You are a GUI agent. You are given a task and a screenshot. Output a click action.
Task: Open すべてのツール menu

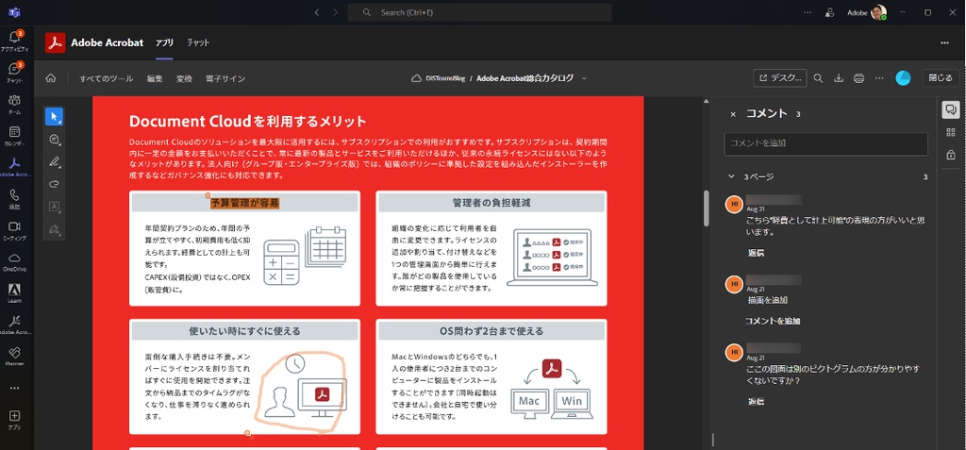click(x=106, y=79)
